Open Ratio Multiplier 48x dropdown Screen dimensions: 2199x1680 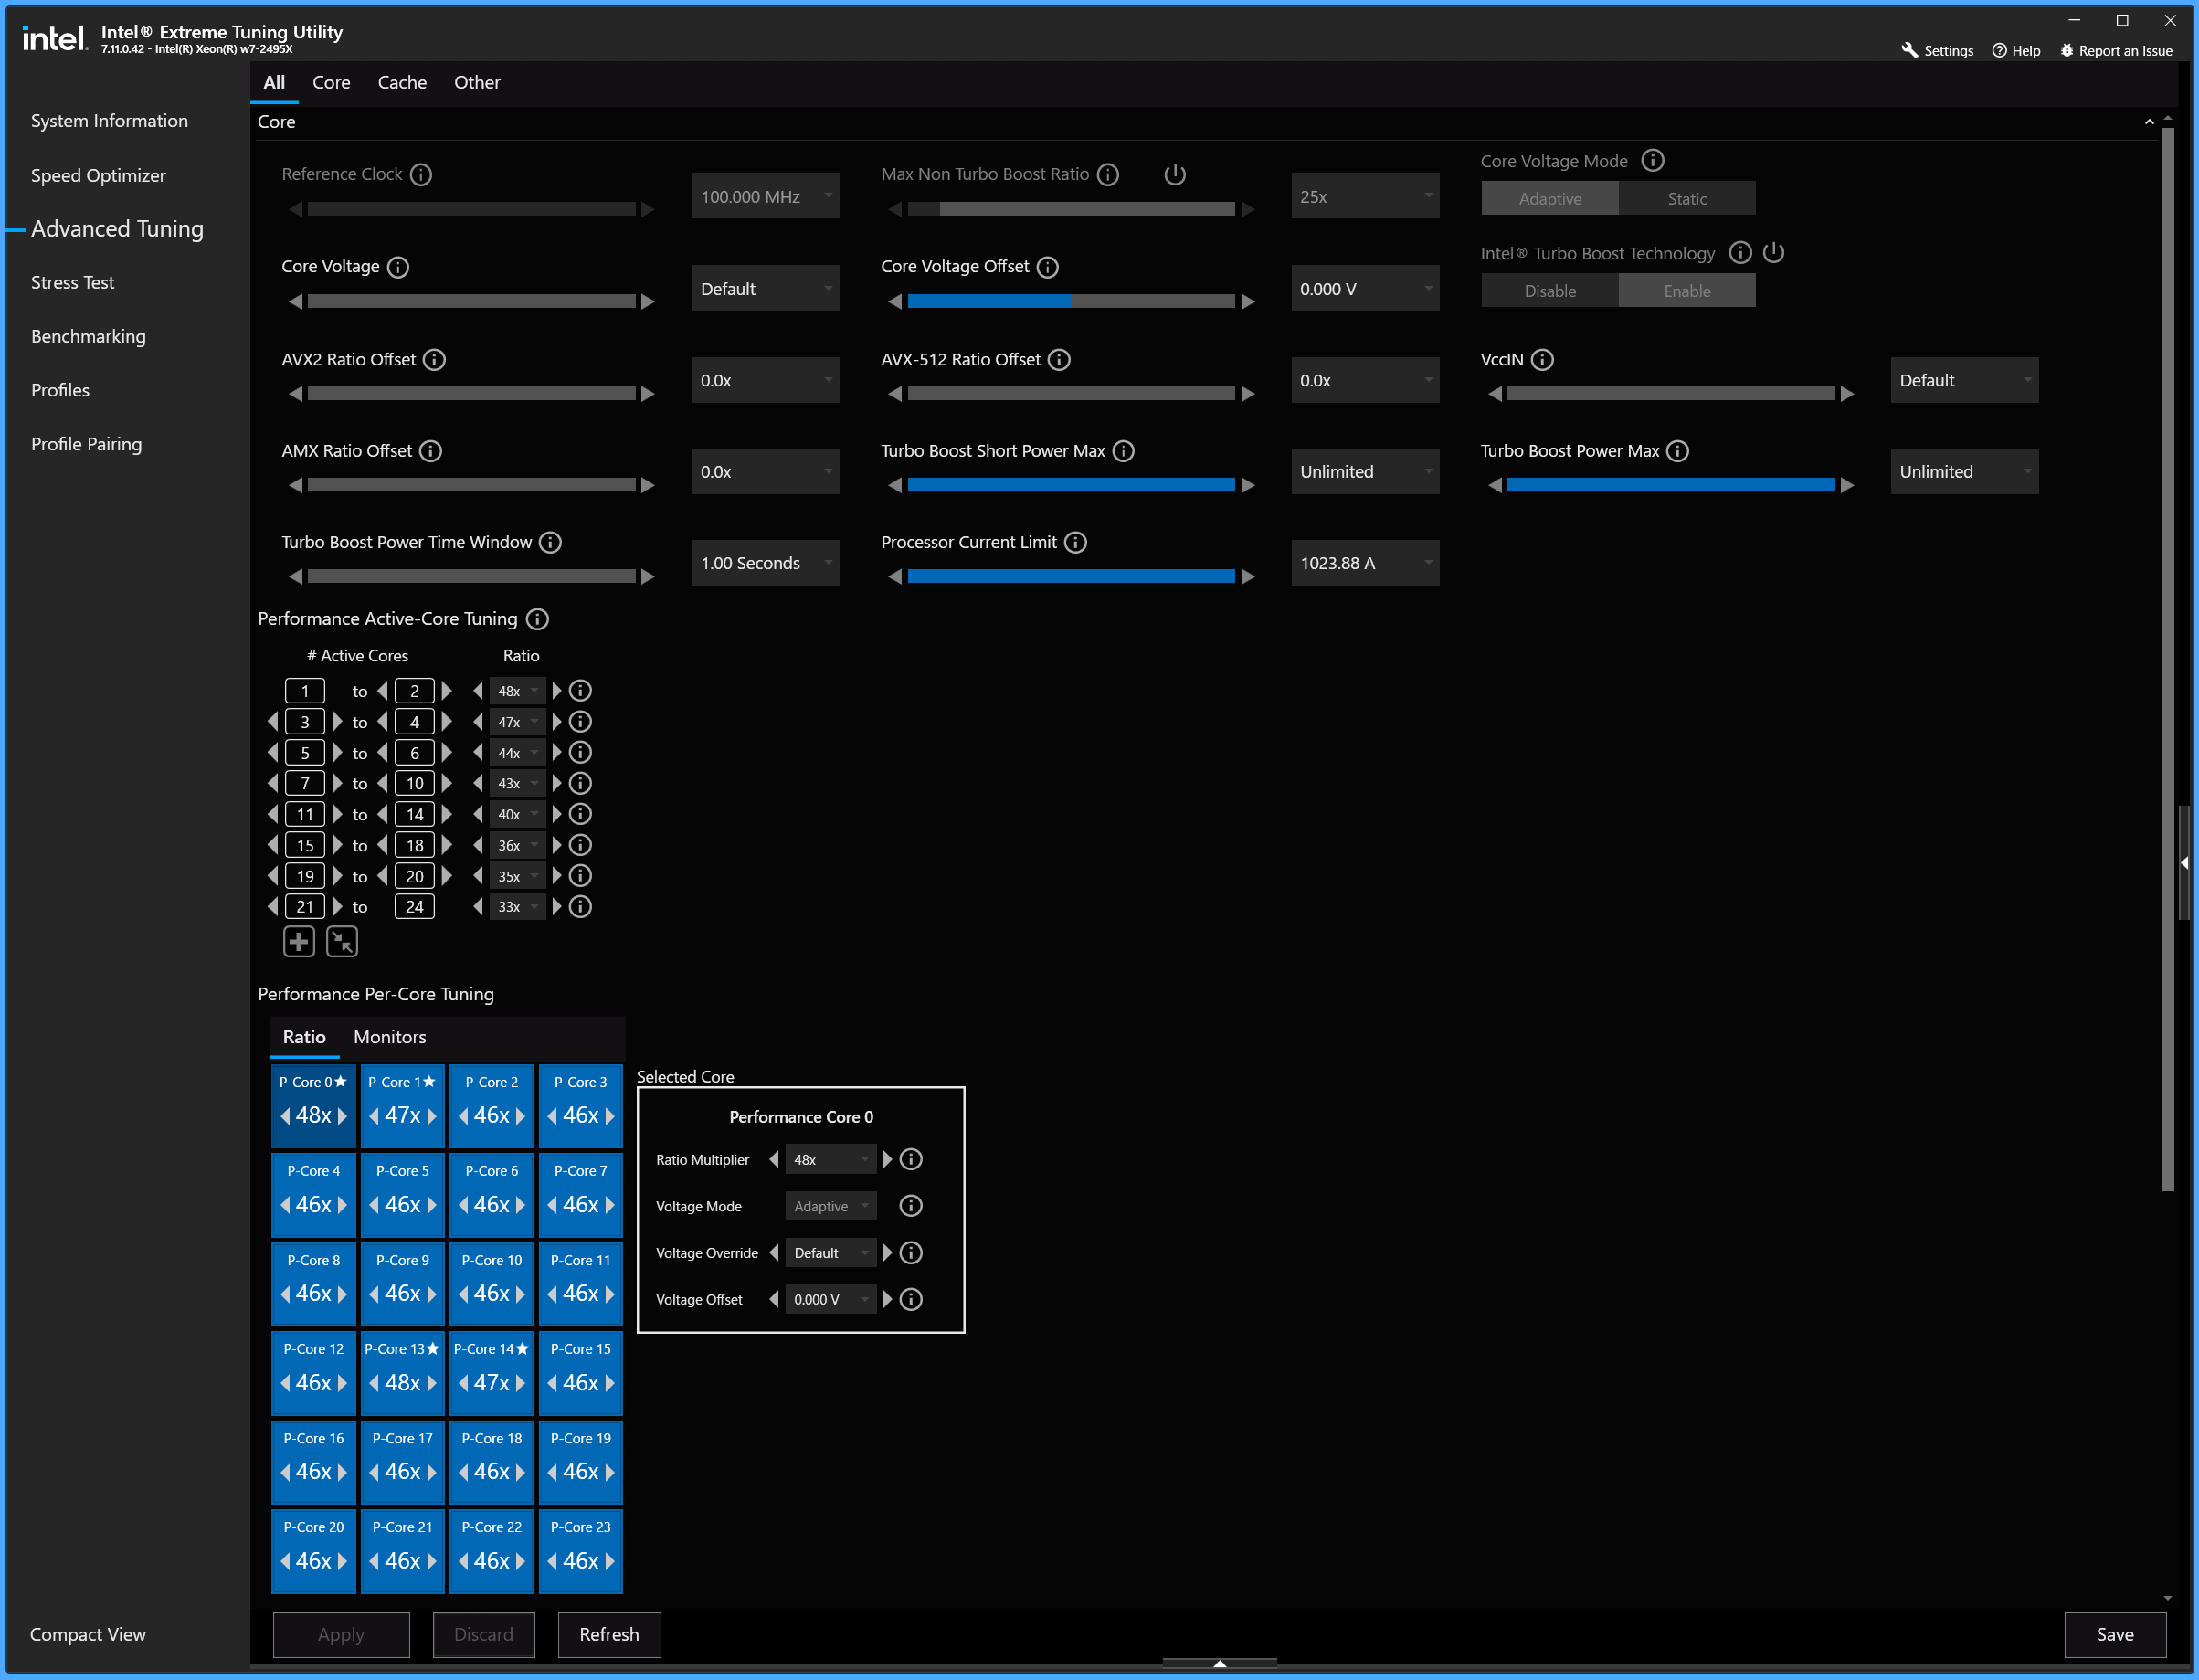pyautogui.click(x=831, y=1160)
